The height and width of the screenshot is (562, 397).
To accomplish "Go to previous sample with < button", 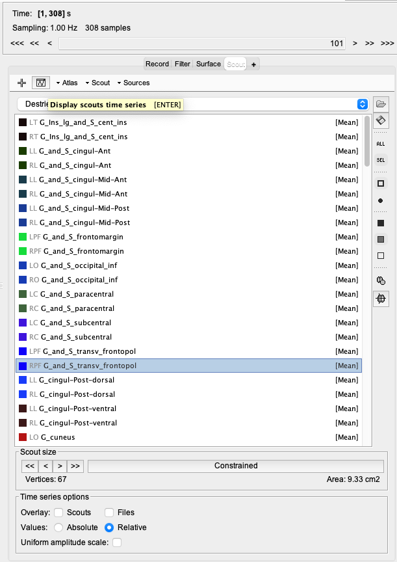I will click(x=50, y=44).
